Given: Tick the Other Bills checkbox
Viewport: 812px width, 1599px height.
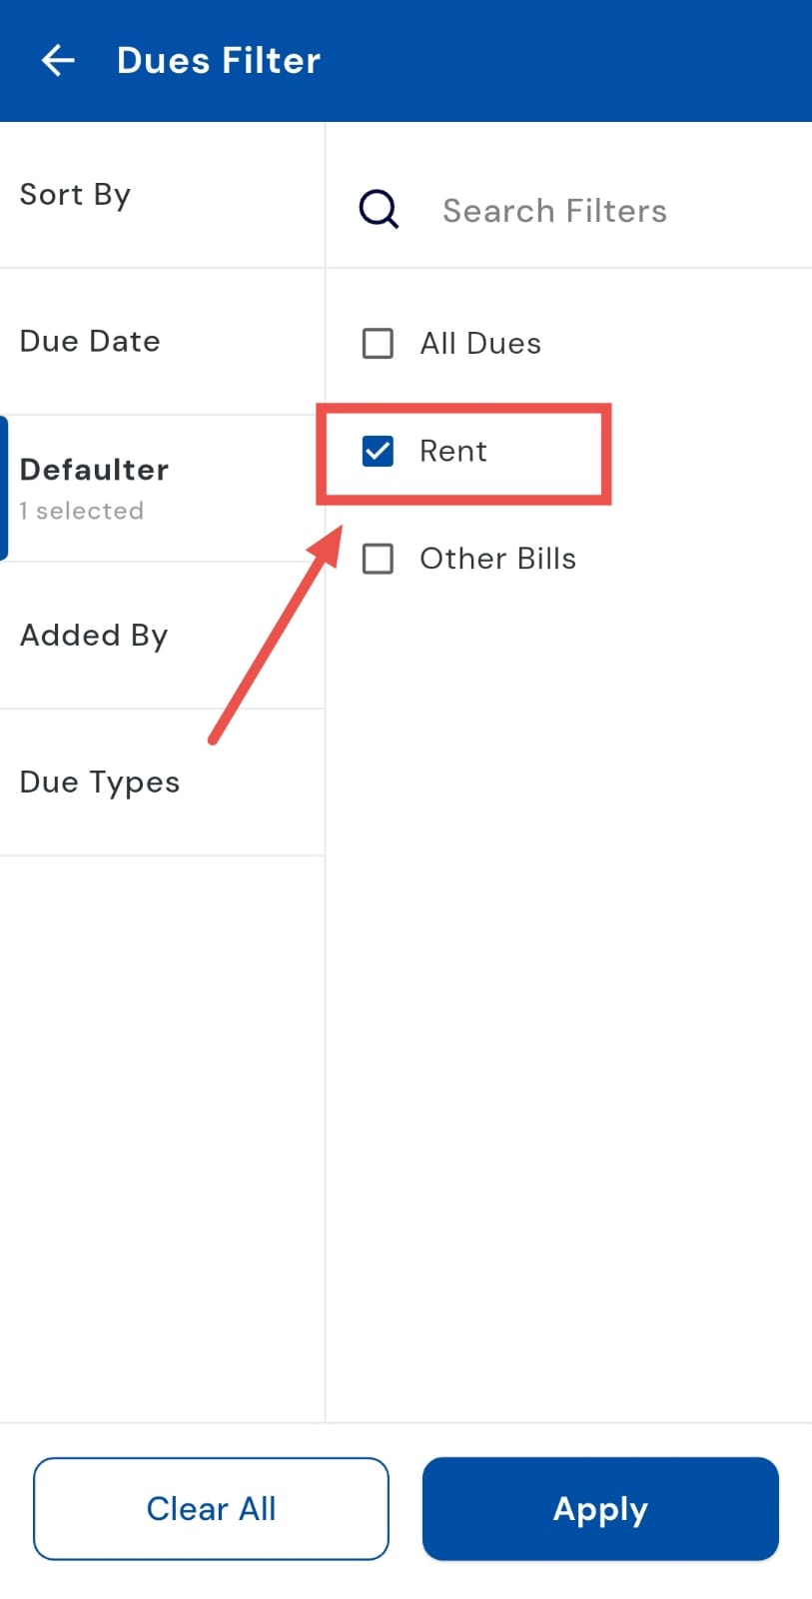Looking at the screenshot, I should 378,559.
